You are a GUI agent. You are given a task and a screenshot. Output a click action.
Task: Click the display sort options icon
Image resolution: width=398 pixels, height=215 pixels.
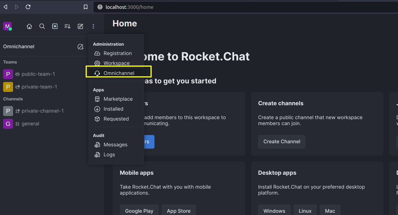(67, 26)
